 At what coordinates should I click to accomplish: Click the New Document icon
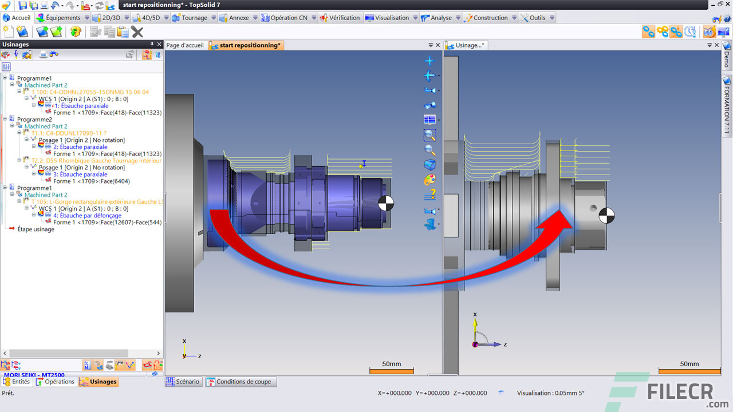8,31
